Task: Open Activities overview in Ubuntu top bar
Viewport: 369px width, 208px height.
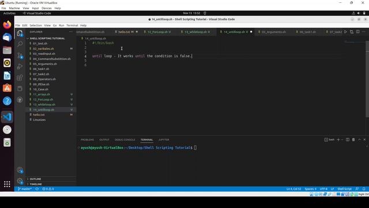Action: point(9,13)
